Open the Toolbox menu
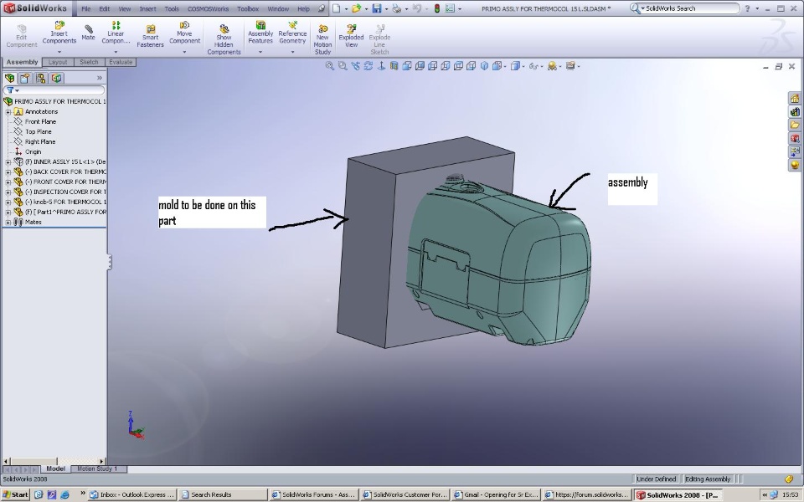This screenshot has height=502, width=804. tap(248, 8)
